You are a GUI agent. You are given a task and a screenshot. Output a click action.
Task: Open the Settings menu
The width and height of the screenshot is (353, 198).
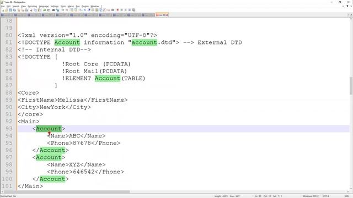point(55,6)
